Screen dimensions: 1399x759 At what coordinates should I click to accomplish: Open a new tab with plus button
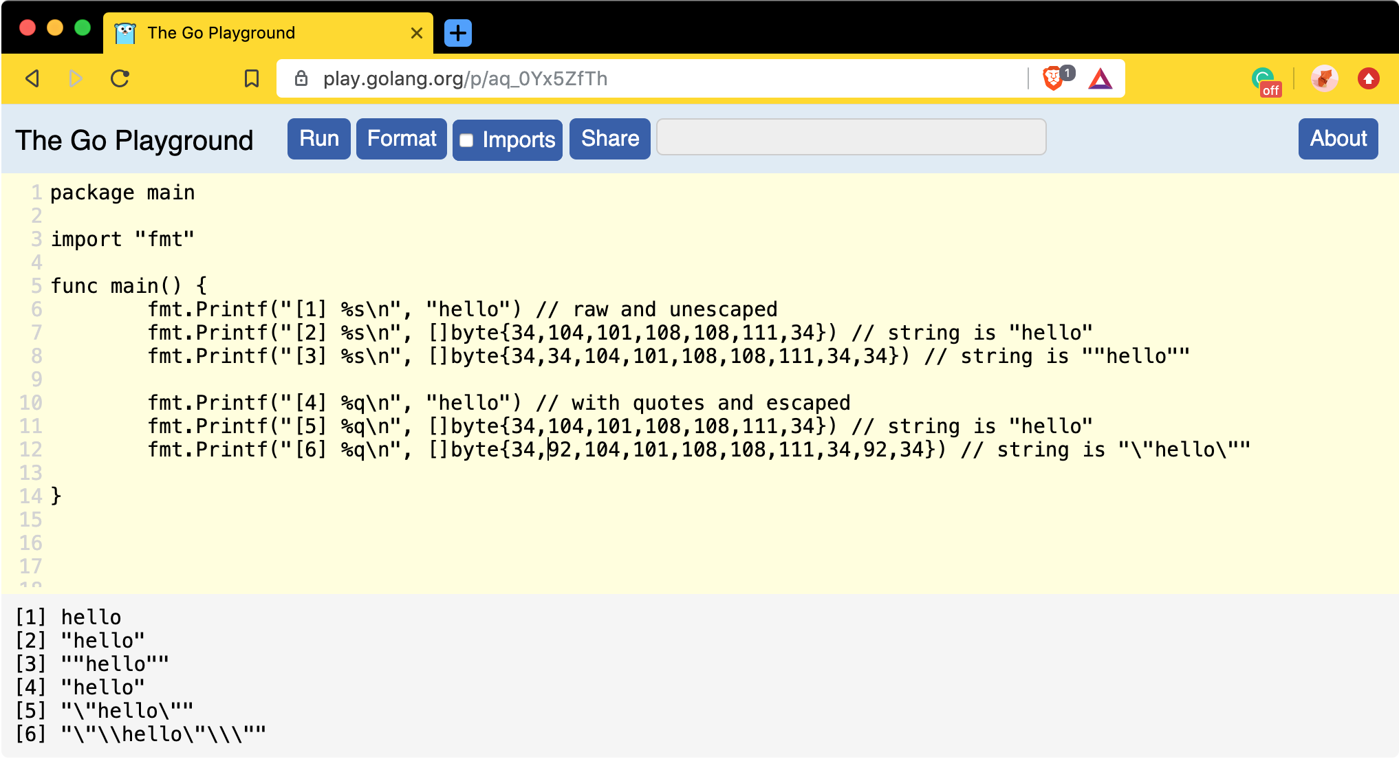458,33
